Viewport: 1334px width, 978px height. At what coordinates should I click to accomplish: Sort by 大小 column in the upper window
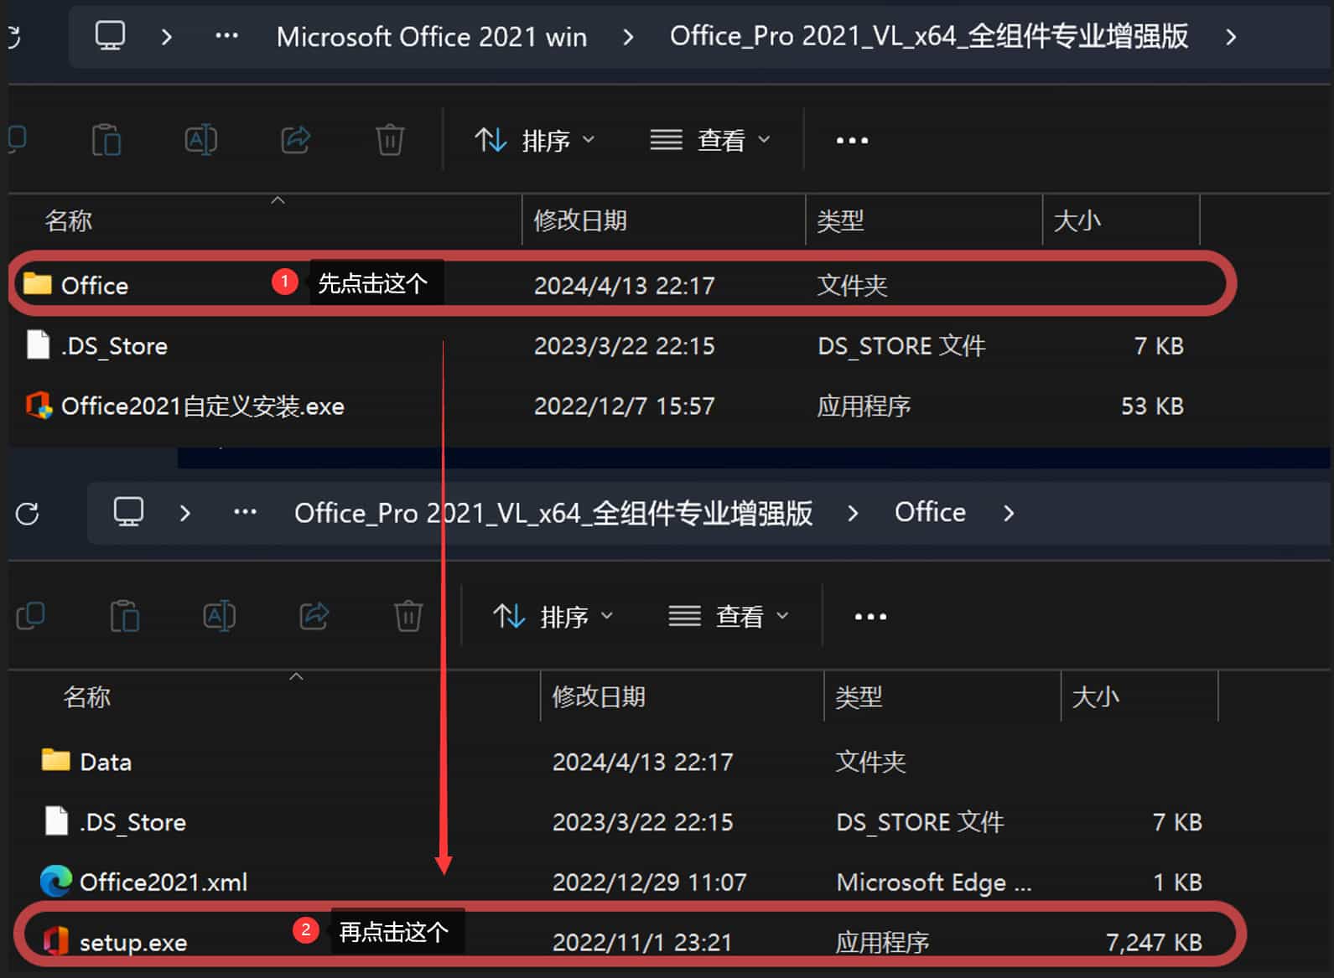pos(1077,221)
